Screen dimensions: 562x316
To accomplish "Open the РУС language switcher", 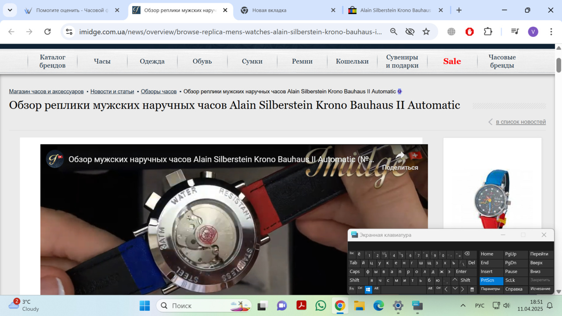I will click(479, 305).
